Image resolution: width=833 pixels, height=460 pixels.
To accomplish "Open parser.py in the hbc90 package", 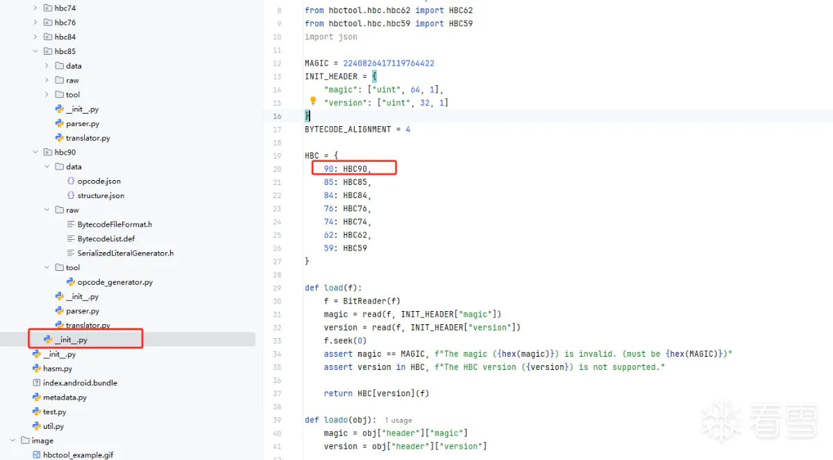I will tap(83, 311).
